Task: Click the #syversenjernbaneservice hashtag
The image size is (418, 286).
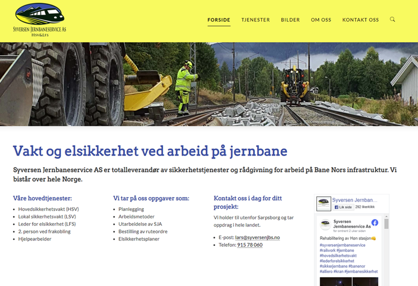Action: 342,245
